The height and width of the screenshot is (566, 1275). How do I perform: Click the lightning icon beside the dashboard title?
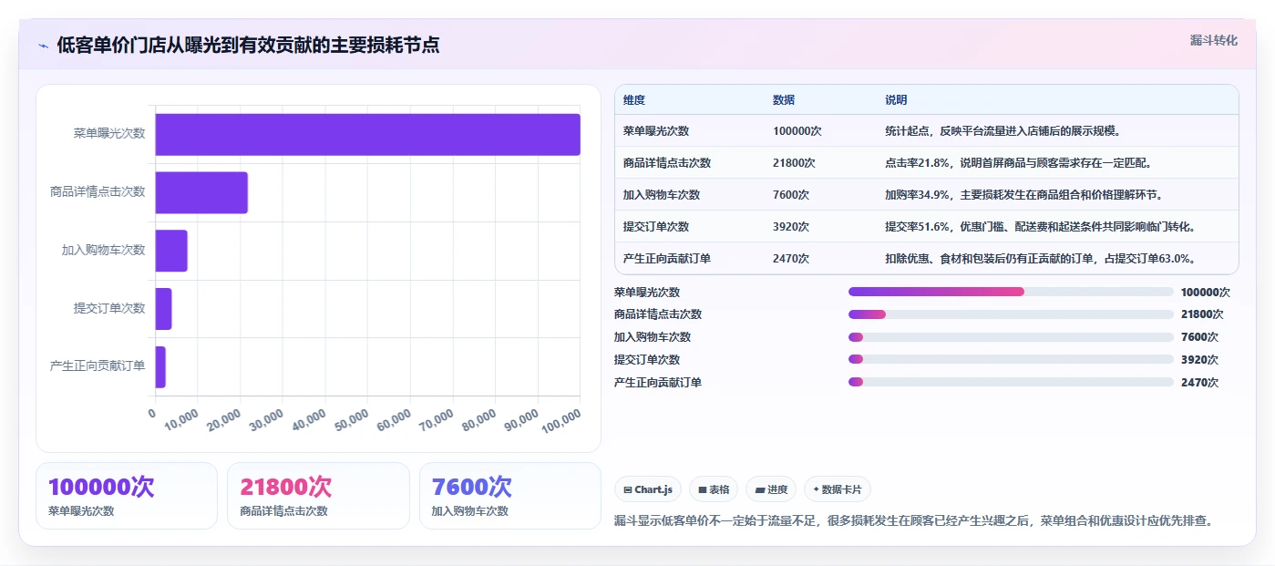[x=43, y=46]
